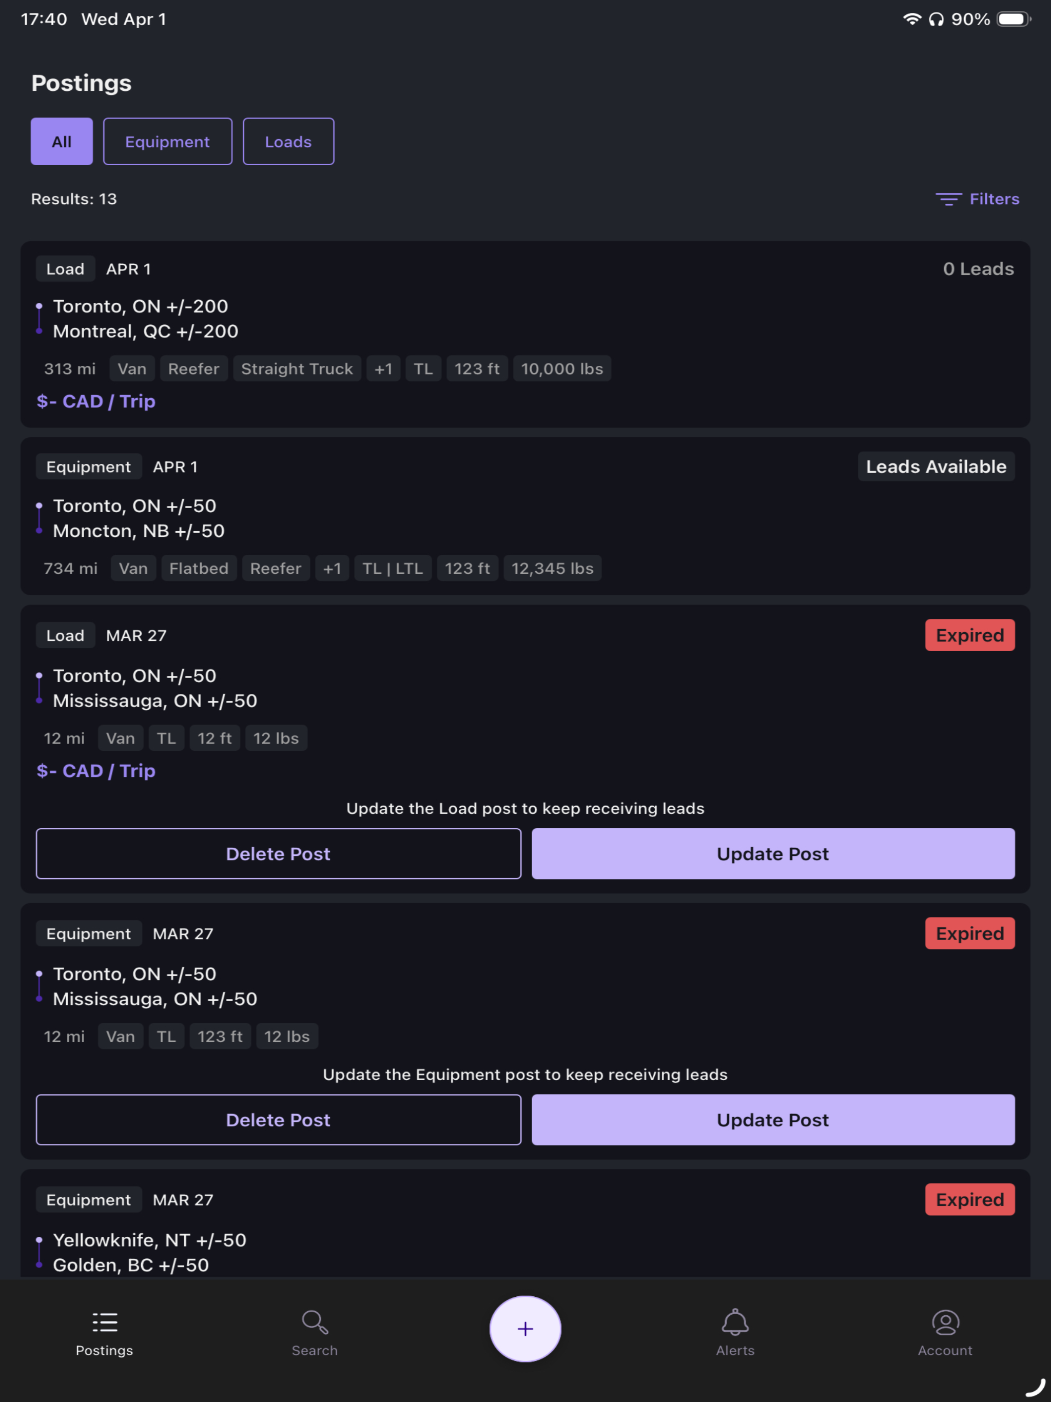Tap the Postings page heading

[x=81, y=83]
